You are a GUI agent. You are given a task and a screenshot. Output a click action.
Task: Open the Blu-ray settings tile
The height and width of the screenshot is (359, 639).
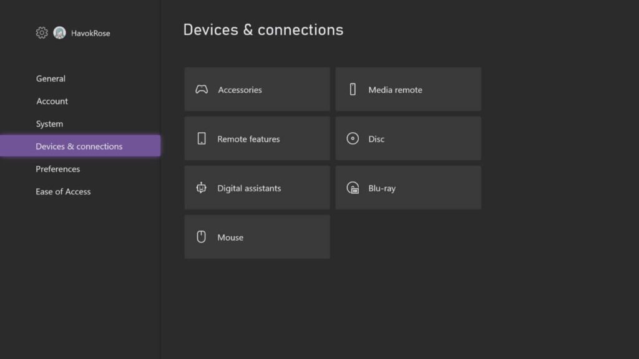click(x=408, y=188)
